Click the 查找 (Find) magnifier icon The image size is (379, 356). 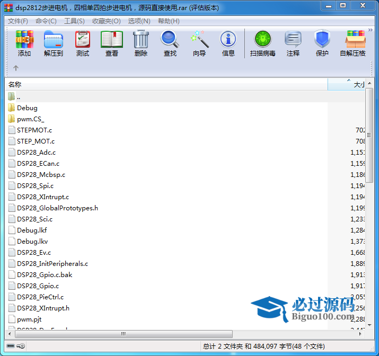coord(170,43)
